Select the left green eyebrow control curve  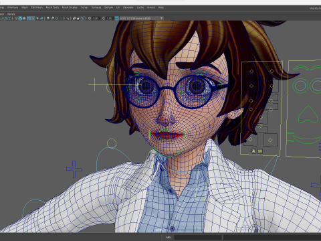(x=301, y=68)
